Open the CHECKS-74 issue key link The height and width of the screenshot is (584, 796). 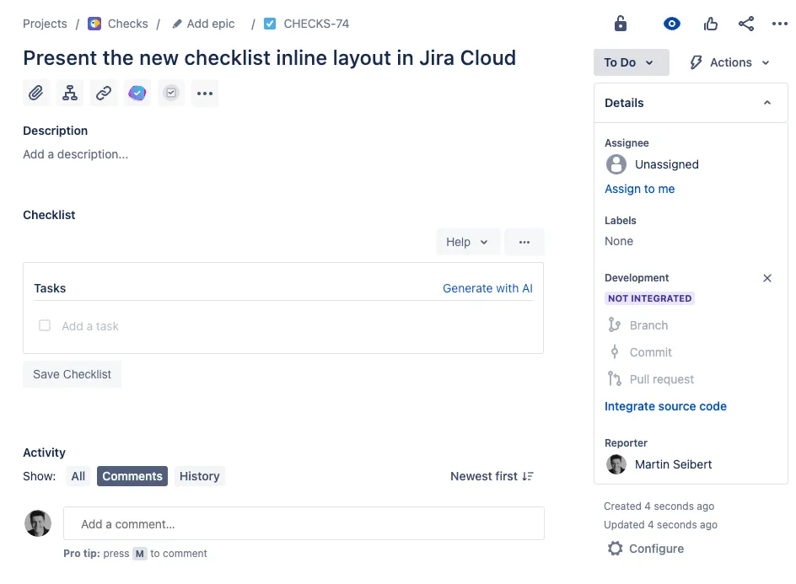[x=316, y=24]
